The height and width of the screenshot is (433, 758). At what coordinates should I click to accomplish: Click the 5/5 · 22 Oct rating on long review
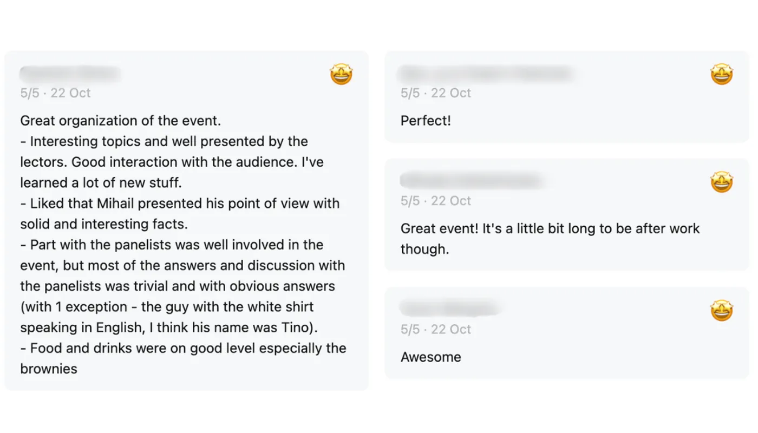55,93
